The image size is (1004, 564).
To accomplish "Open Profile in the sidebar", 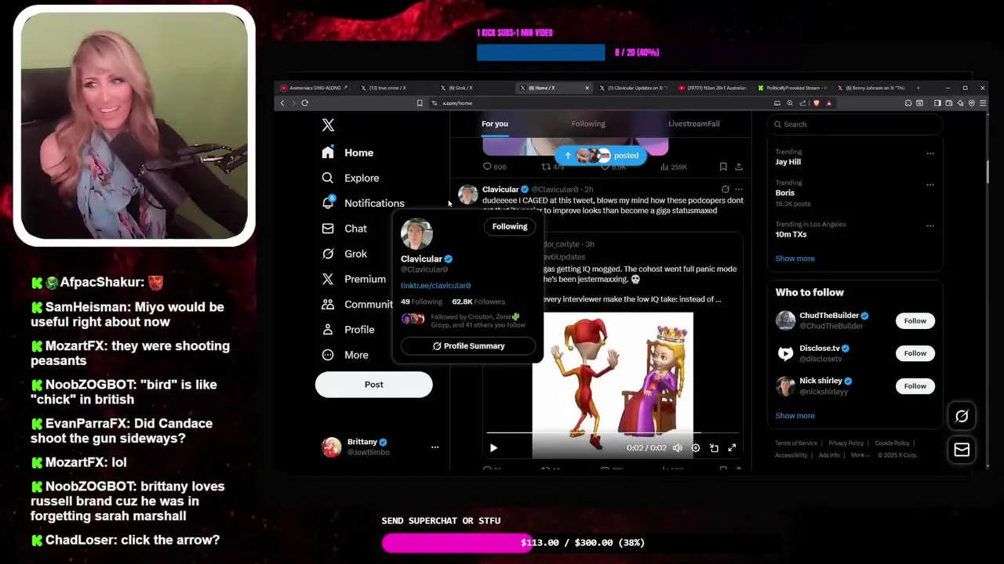I will (348, 330).
